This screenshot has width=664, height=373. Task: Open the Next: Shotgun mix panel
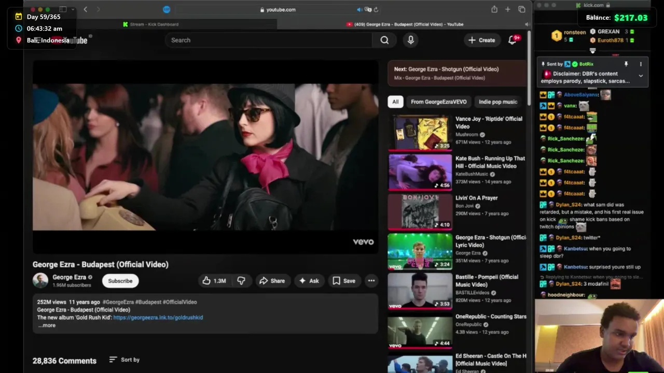coord(457,73)
